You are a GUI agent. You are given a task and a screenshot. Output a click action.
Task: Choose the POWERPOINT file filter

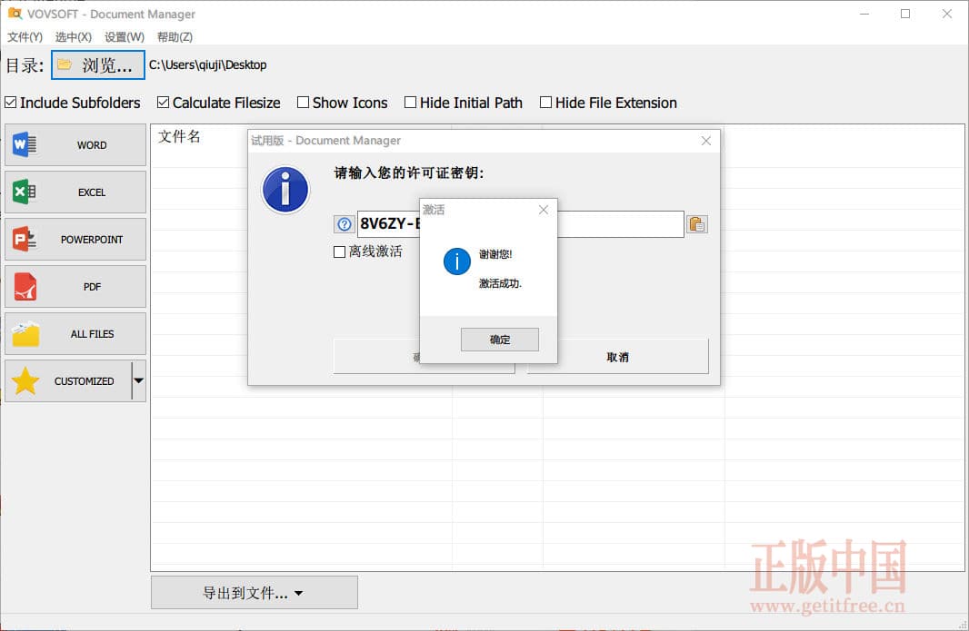(x=75, y=239)
